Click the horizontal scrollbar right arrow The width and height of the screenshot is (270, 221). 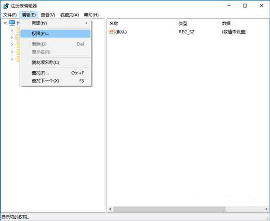tap(266, 209)
